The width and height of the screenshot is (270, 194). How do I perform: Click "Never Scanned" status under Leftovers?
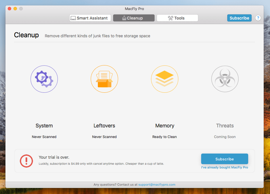pyautogui.click(x=104, y=137)
